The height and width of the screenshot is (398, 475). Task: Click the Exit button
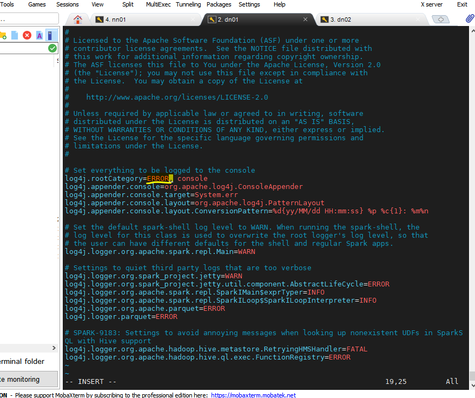click(462, 4)
